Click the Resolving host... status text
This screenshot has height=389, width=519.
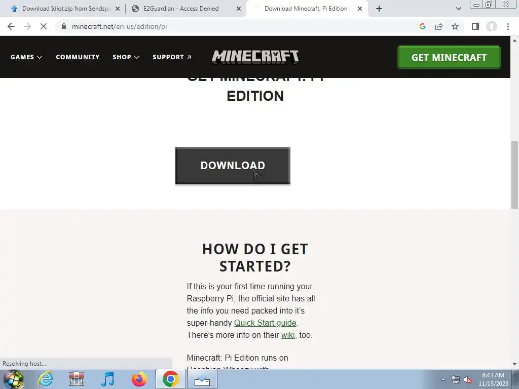pyautogui.click(x=24, y=364)
